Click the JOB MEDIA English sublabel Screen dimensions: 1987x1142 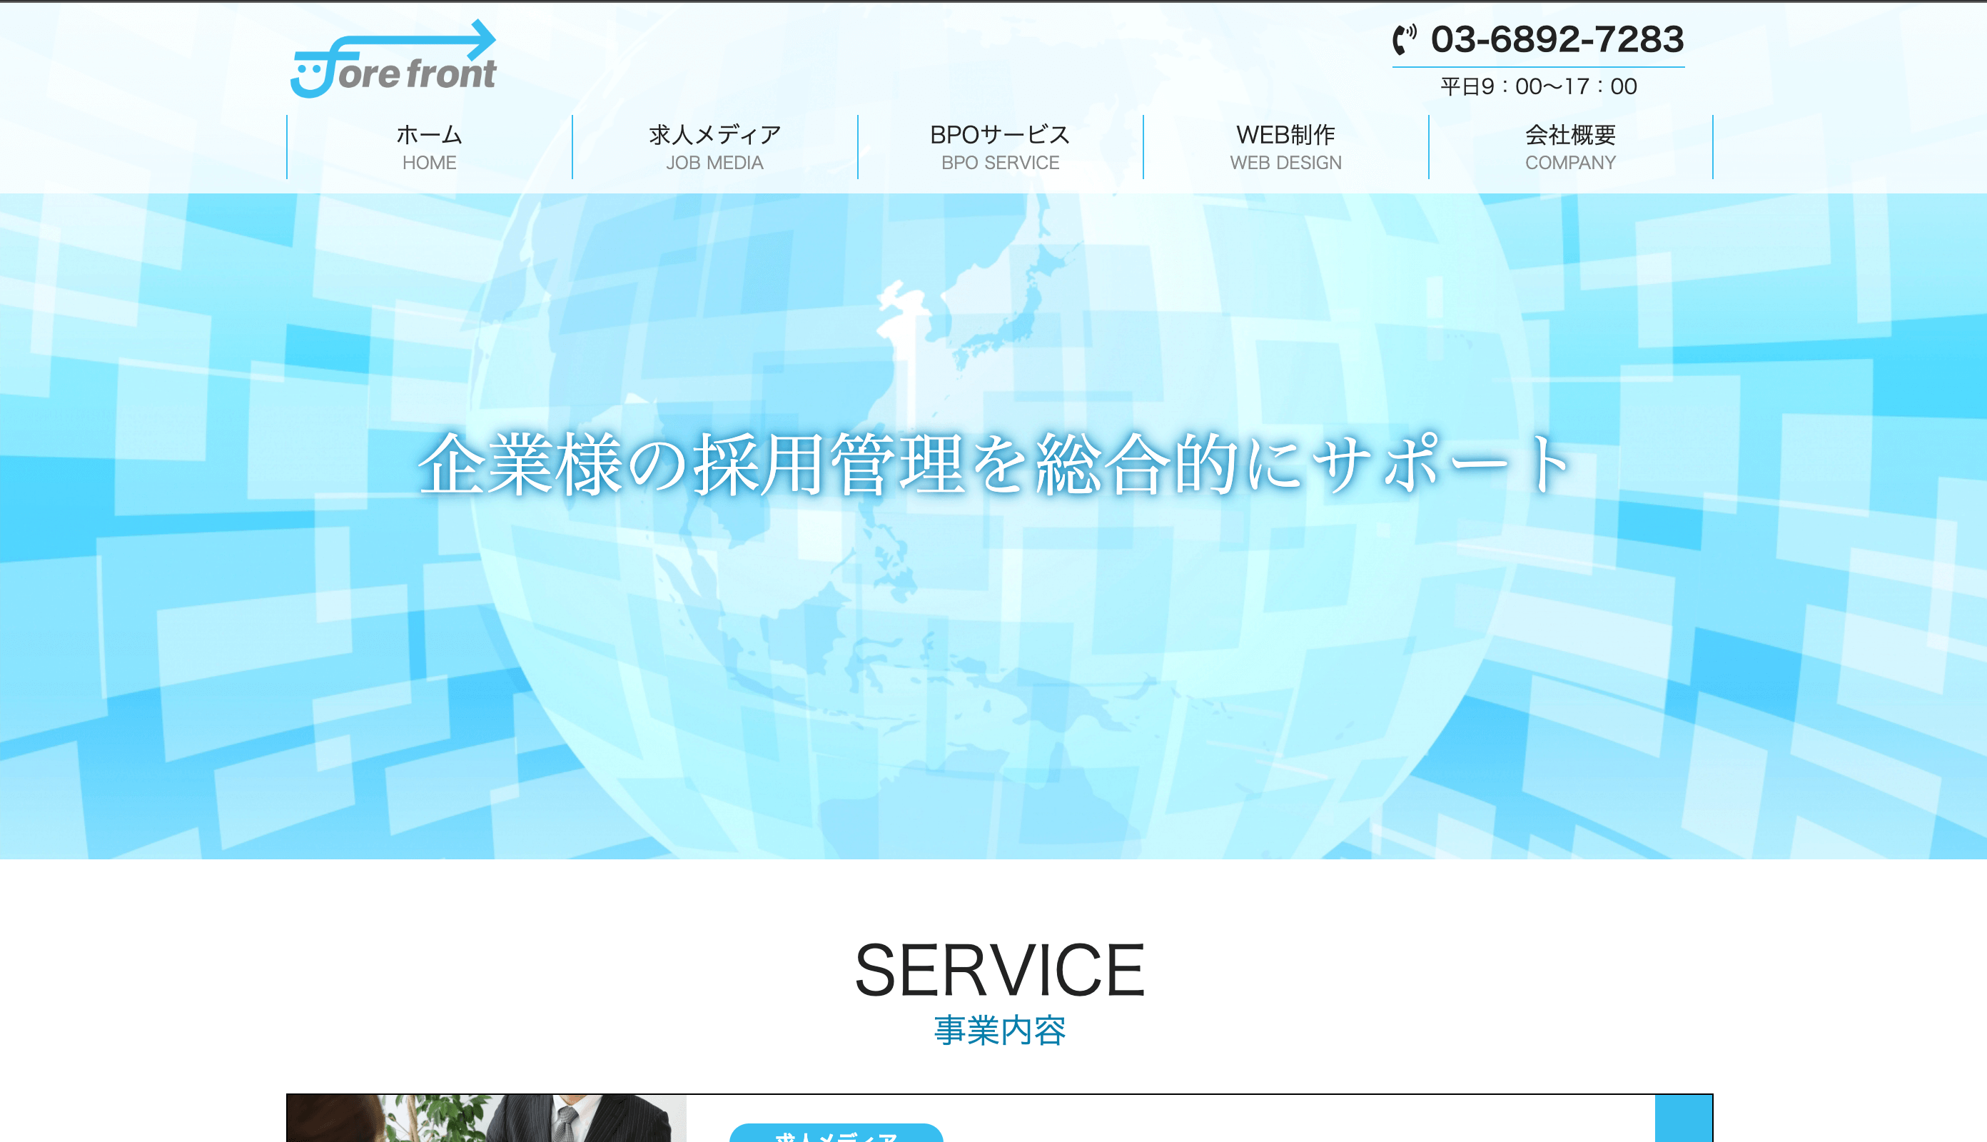tap(714, 163)
